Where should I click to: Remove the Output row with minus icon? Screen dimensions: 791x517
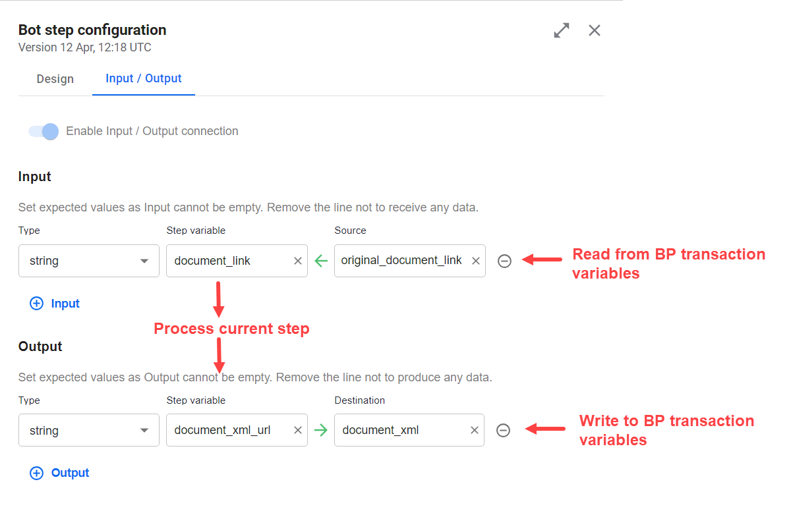click(x=503, y=430)
